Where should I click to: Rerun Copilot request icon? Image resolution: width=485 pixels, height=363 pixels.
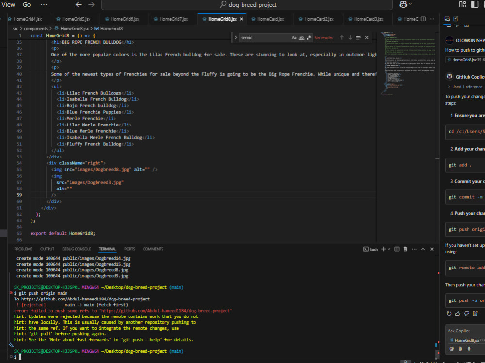click(449, 314)
